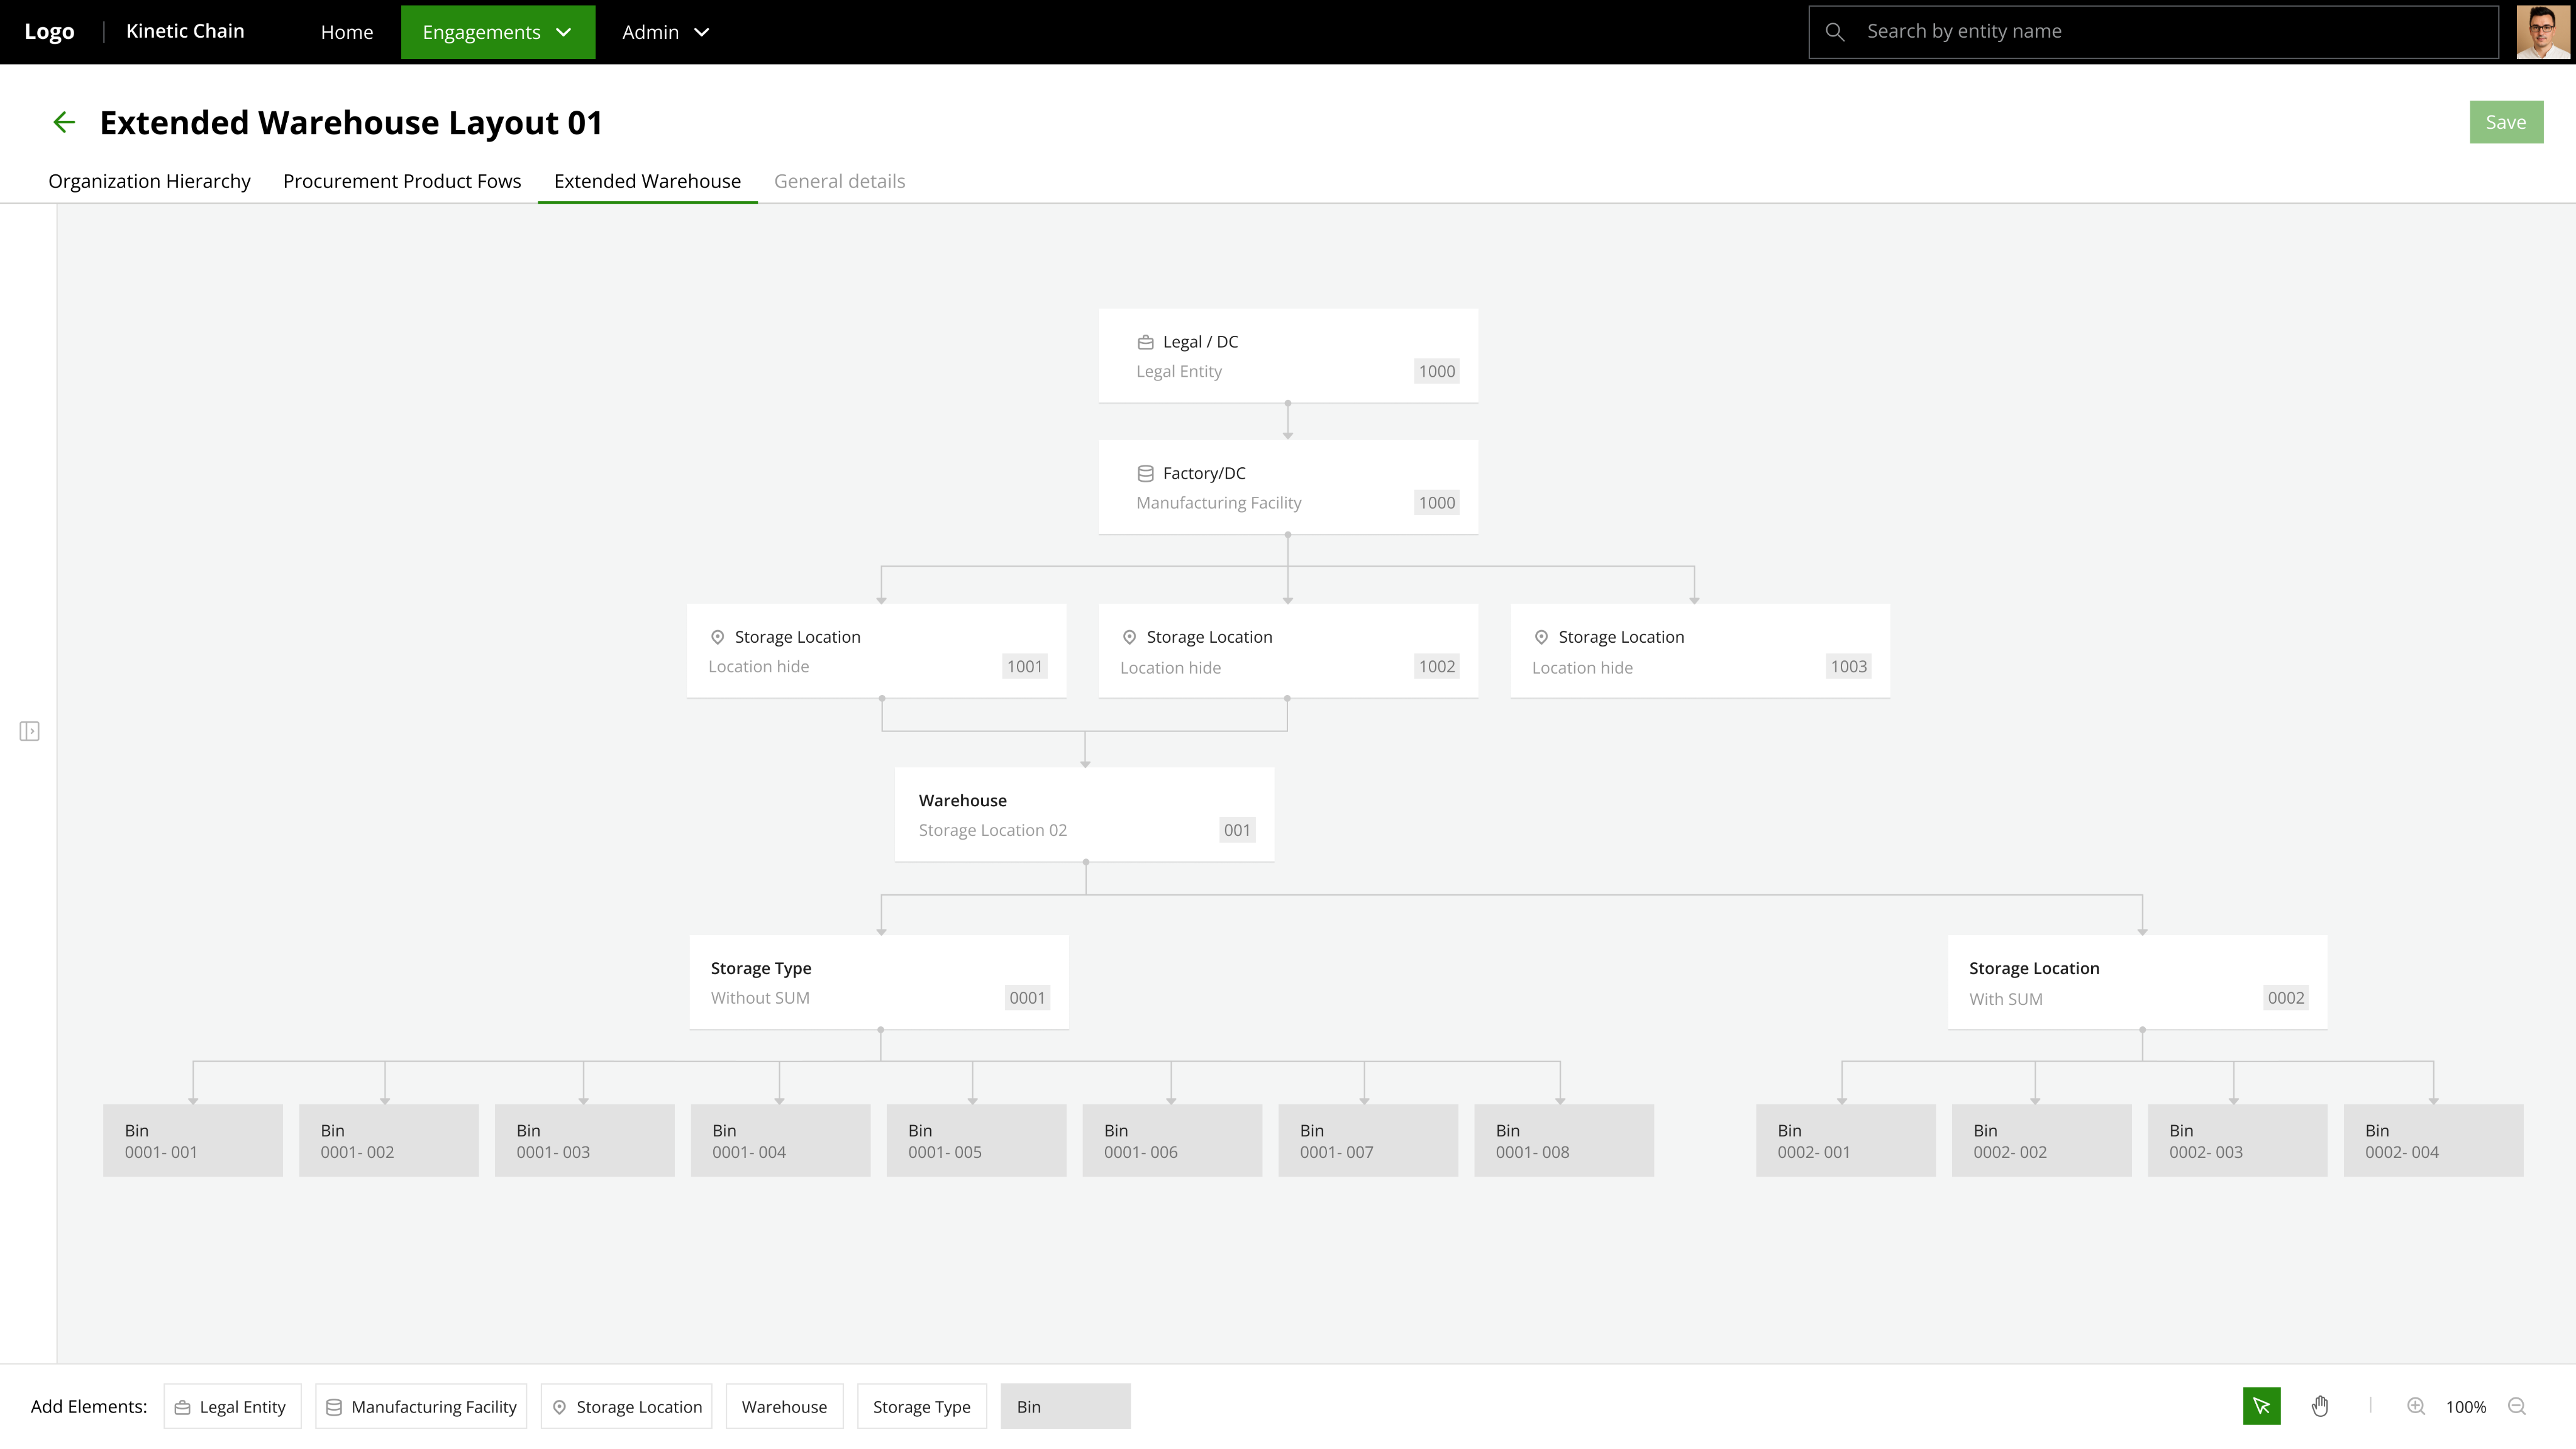Click the back arrow next to the layout title

[64, 121]
